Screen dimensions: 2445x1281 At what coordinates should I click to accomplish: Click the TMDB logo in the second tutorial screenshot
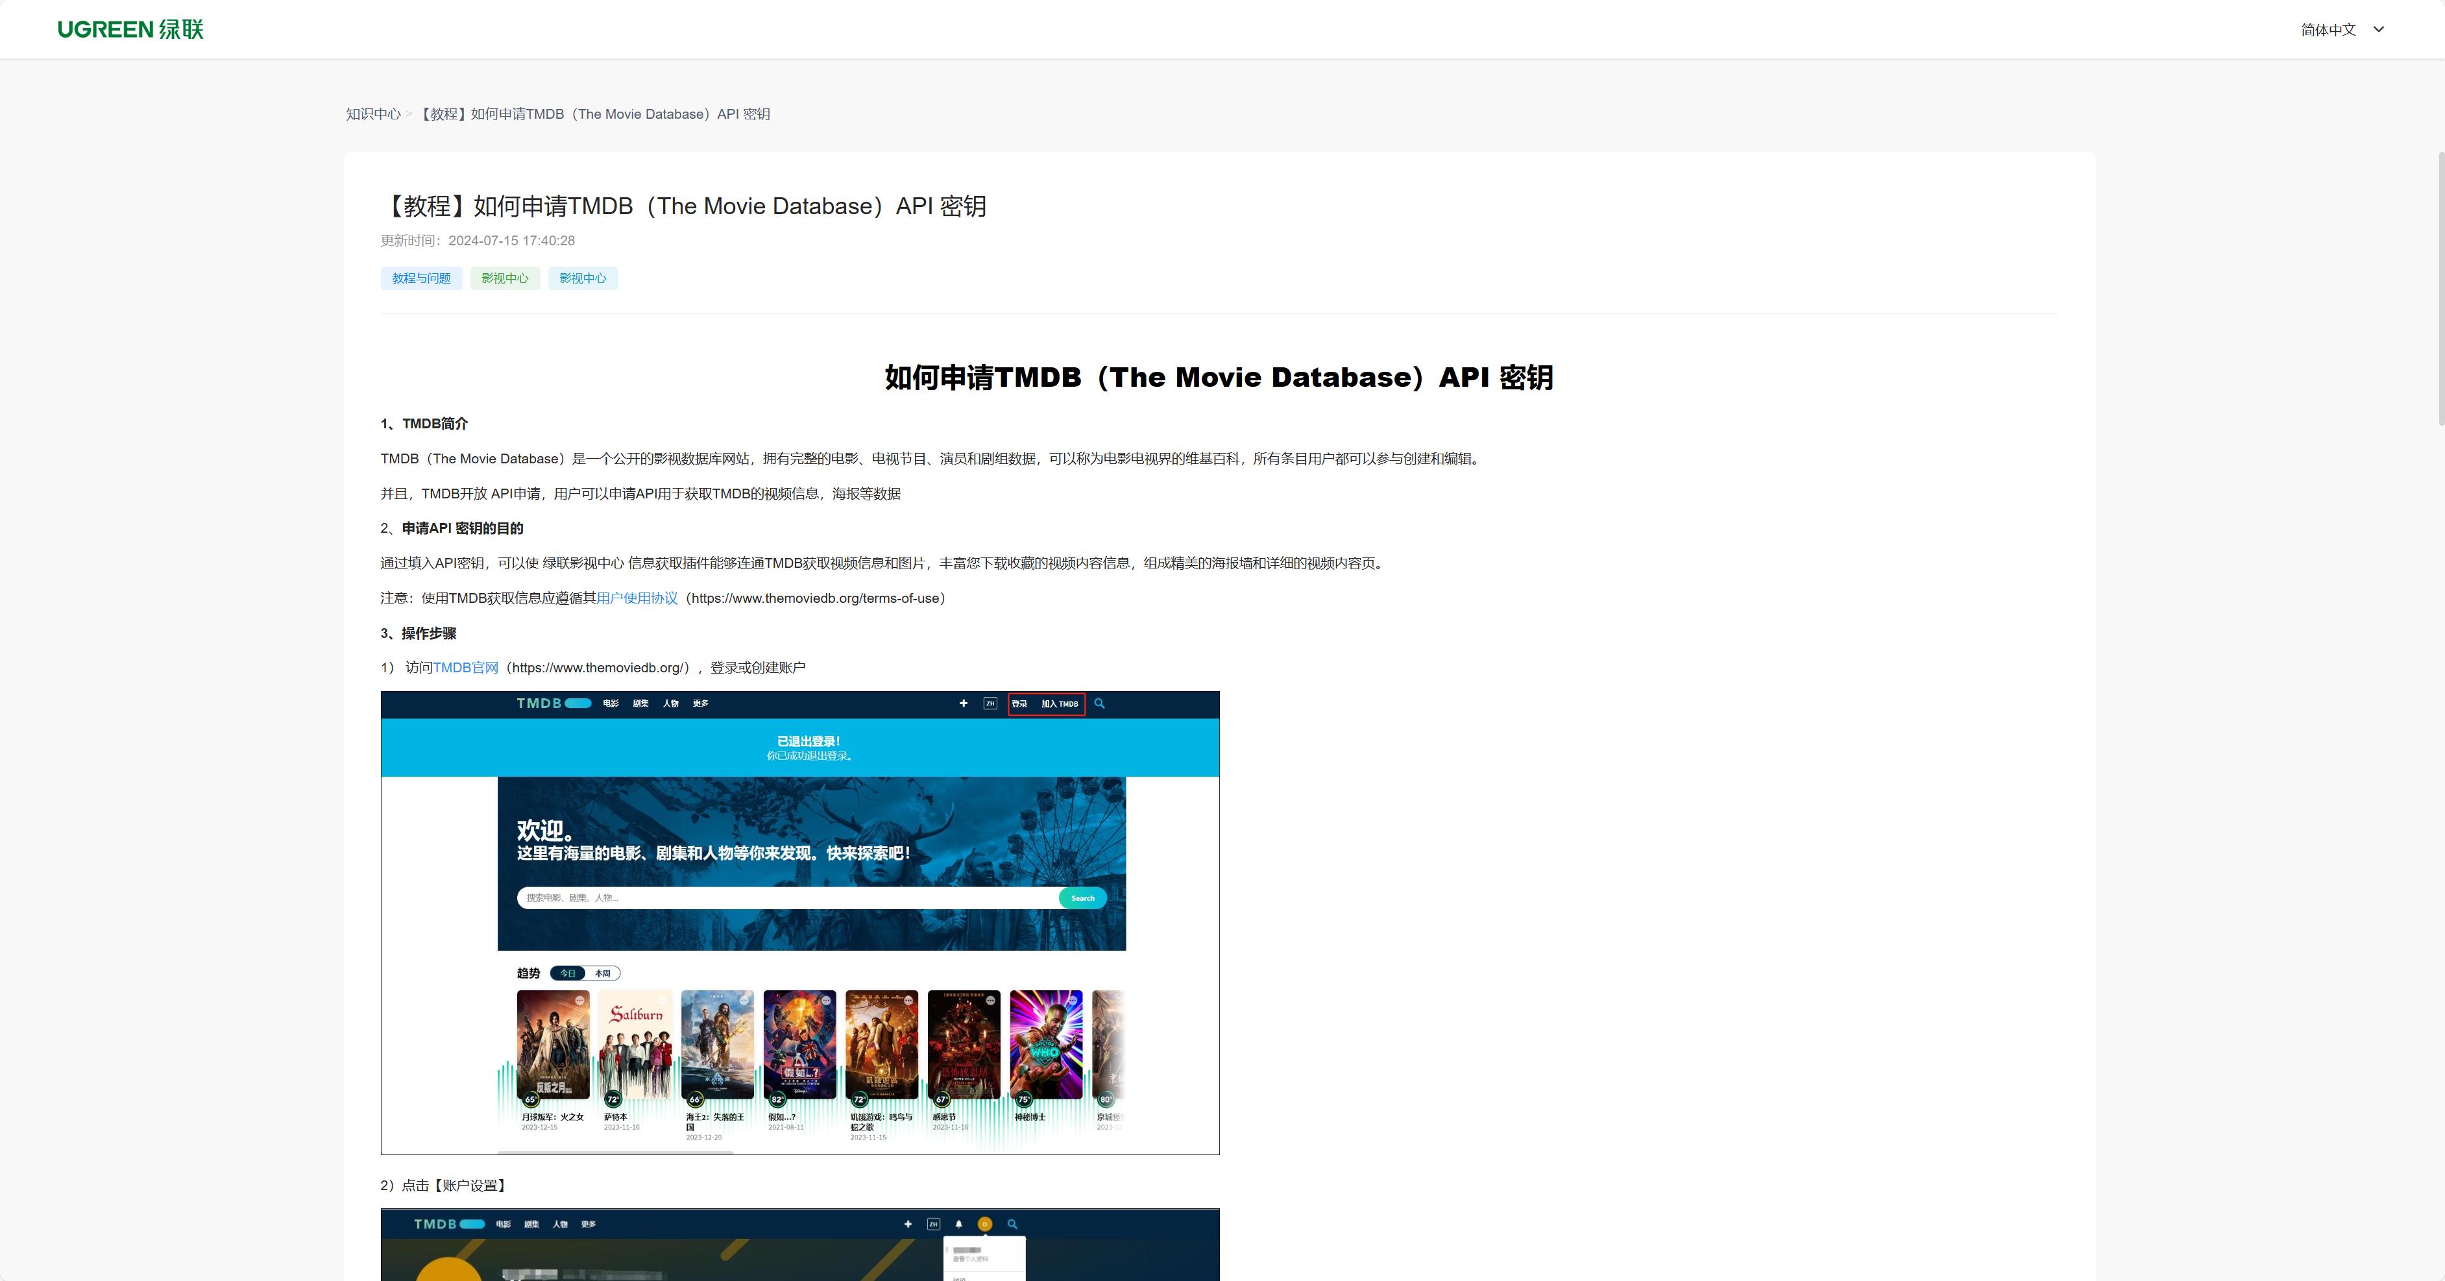coord(450,1224)
